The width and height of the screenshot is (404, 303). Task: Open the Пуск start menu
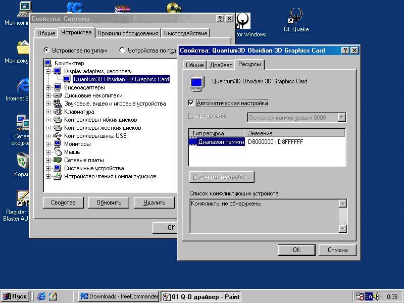tap(15, 296)
